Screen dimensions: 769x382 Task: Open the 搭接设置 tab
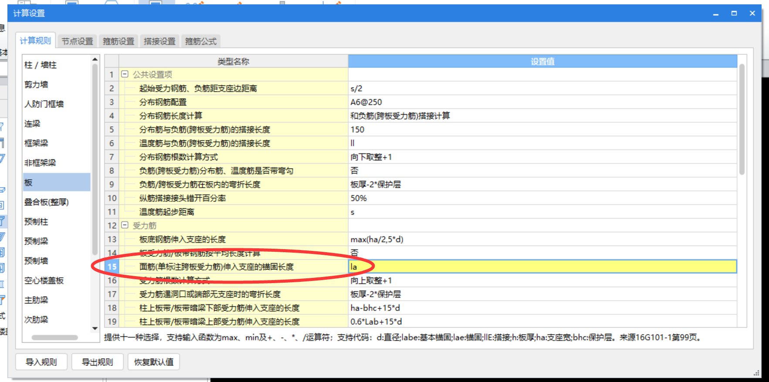pos(159,41)
